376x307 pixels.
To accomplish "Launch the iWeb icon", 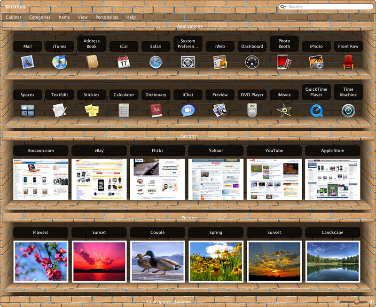I will [x=220, y=62].
